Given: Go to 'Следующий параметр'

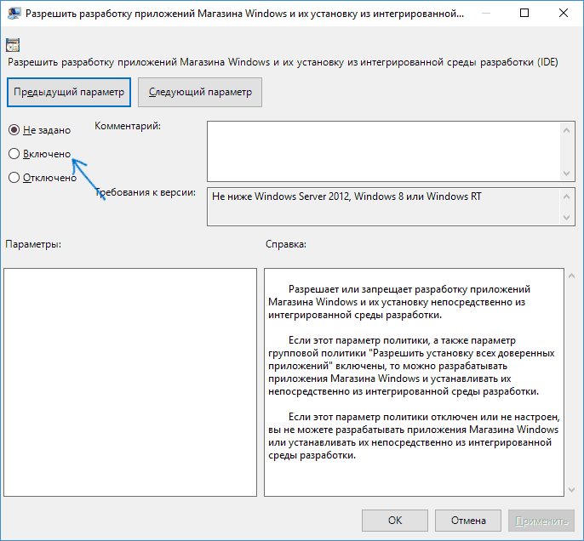Looking at the screenshot, I should point(200,92).
